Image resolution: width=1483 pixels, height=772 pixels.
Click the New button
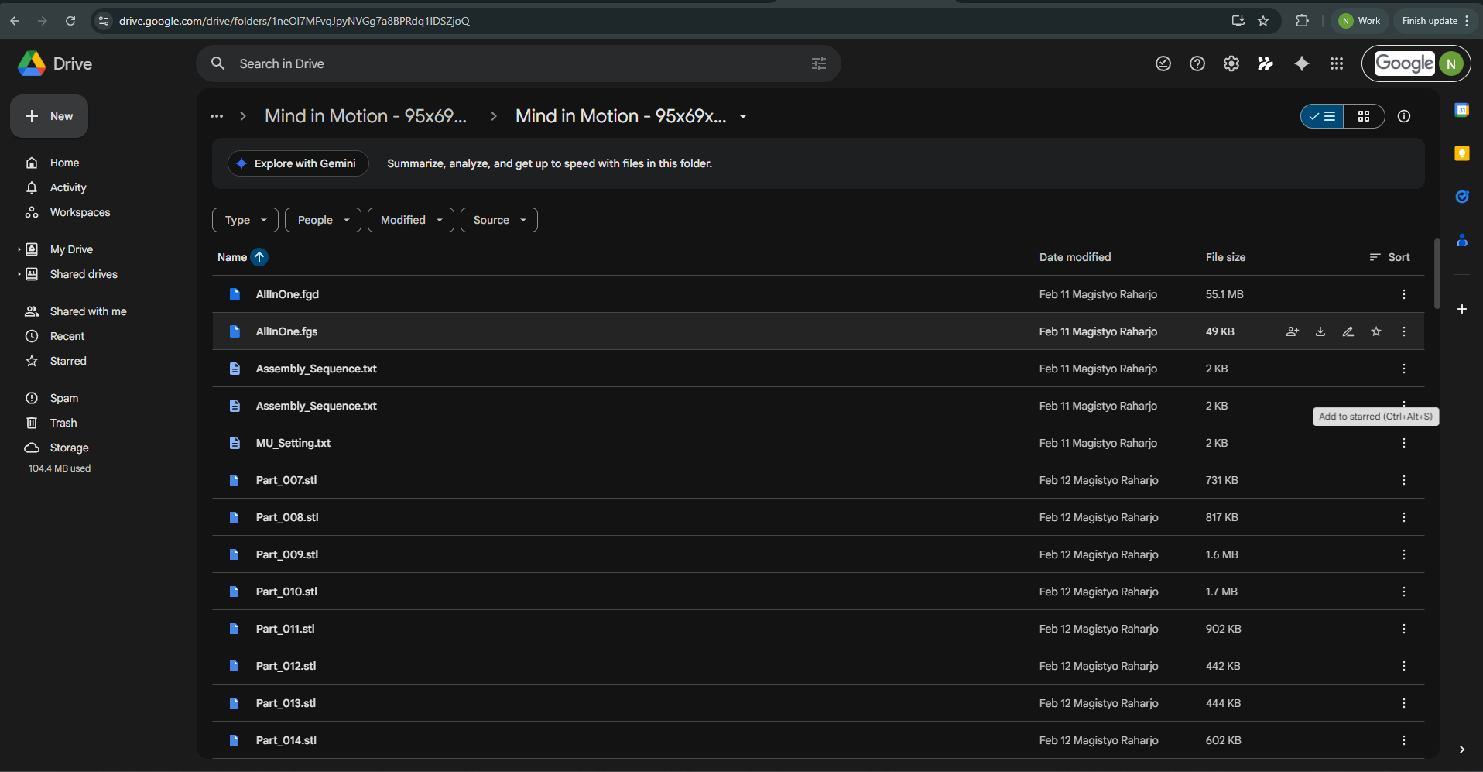(50, 116)
